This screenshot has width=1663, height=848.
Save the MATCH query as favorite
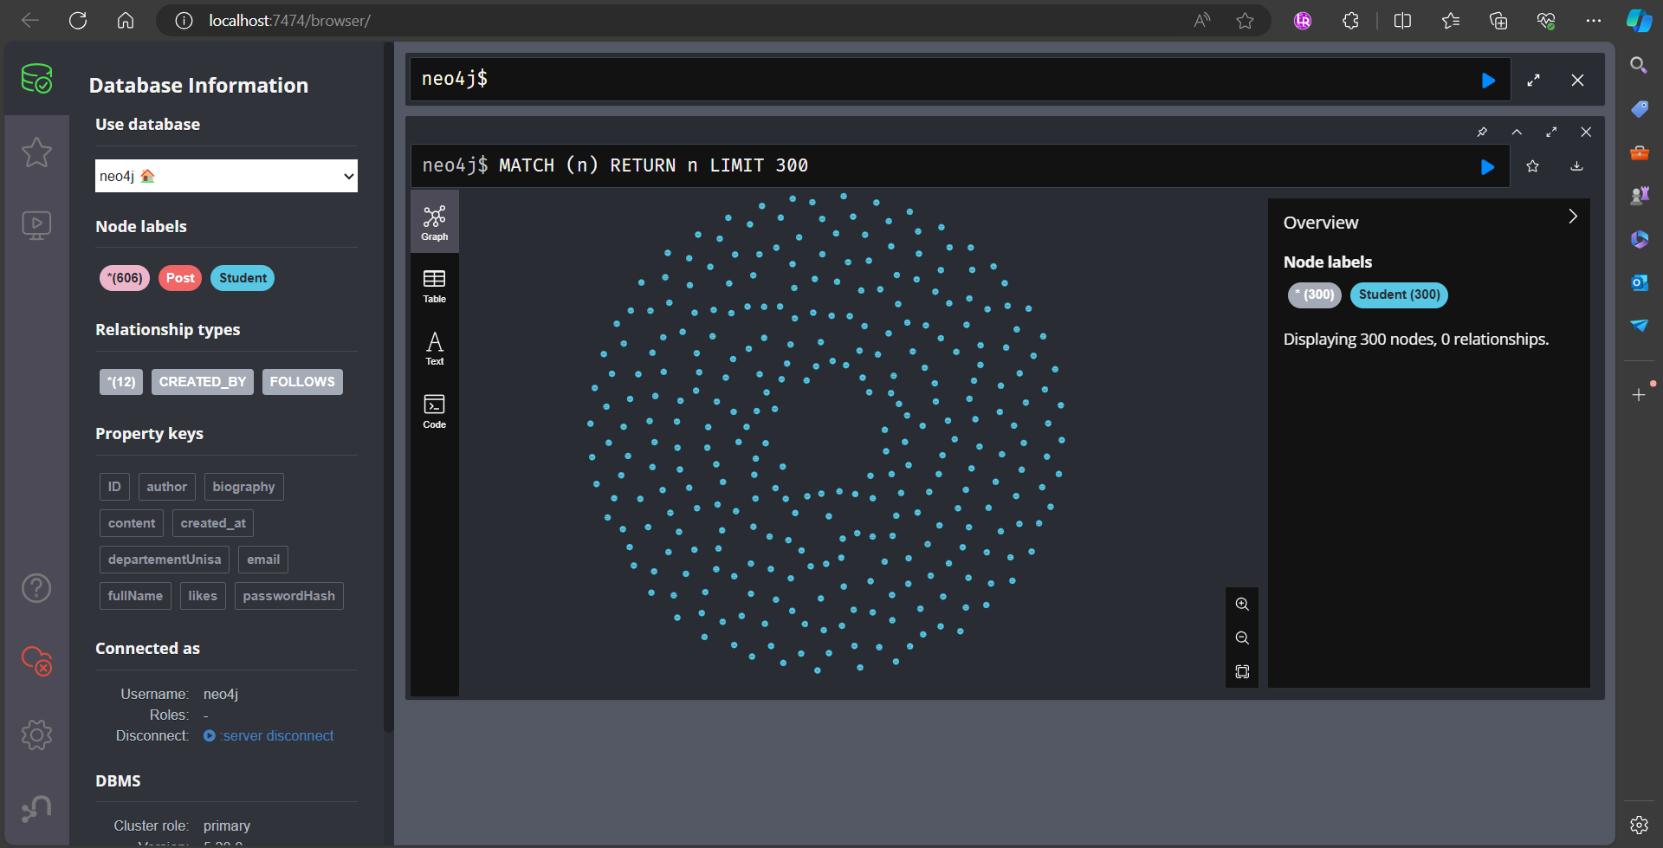1532,166
